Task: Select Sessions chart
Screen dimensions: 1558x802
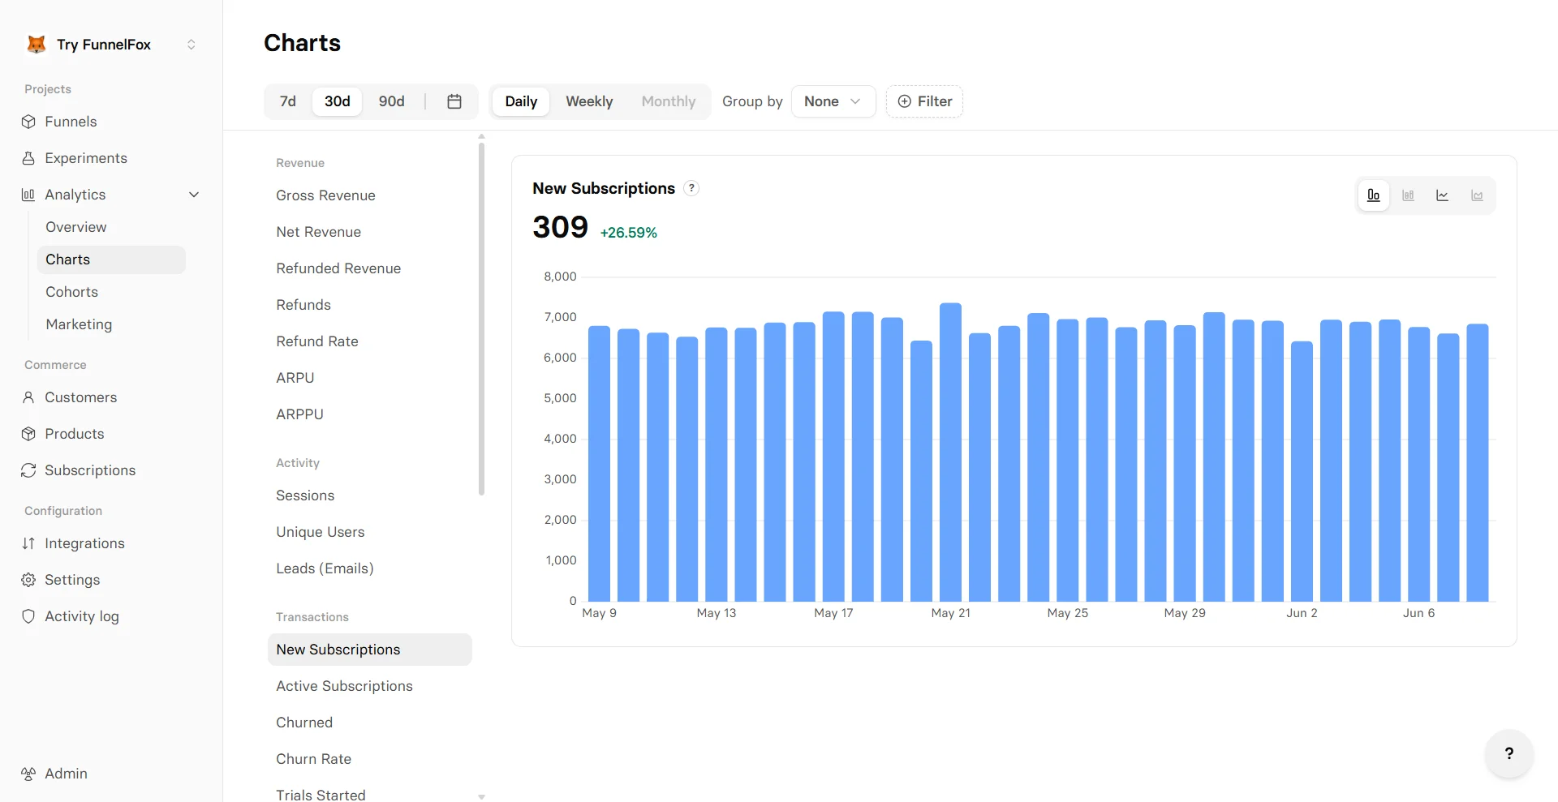Action: coord(369,495)
